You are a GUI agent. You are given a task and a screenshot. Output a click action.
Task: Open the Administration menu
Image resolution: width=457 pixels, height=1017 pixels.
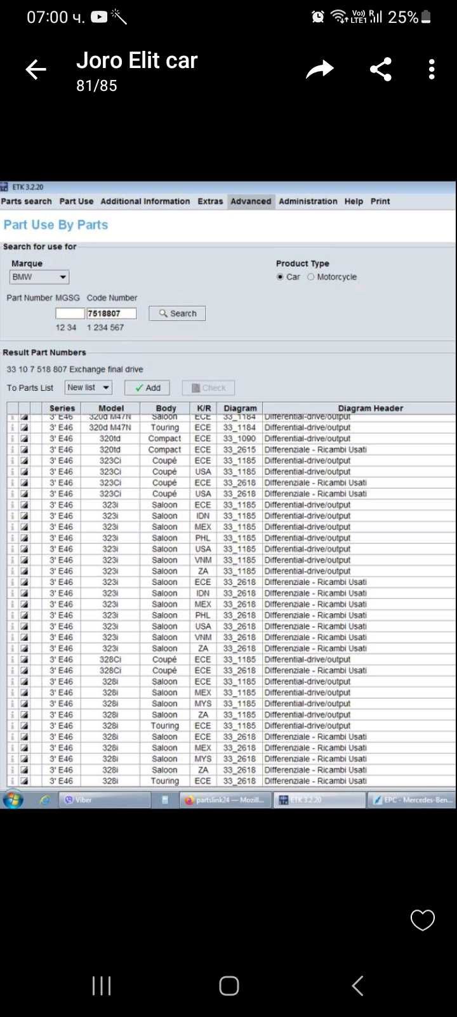[308, 201]
